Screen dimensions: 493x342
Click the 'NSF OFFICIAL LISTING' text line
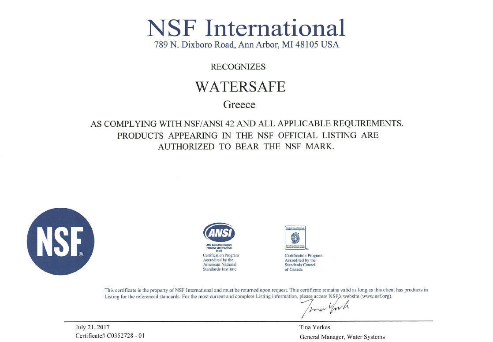247,135
